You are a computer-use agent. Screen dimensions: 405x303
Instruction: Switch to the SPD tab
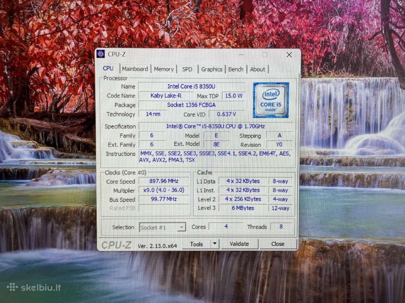[187, 69]
